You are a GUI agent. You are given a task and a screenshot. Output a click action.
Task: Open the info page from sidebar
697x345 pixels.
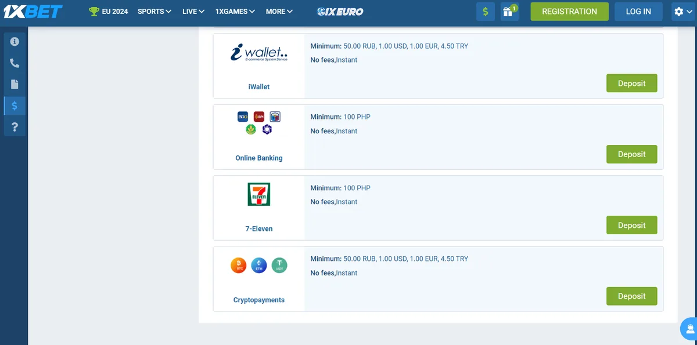point(15,42)
